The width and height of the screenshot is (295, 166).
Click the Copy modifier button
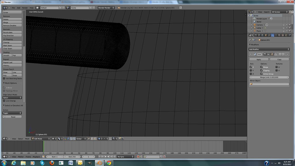pyautogui.click(x=279, y=59)
